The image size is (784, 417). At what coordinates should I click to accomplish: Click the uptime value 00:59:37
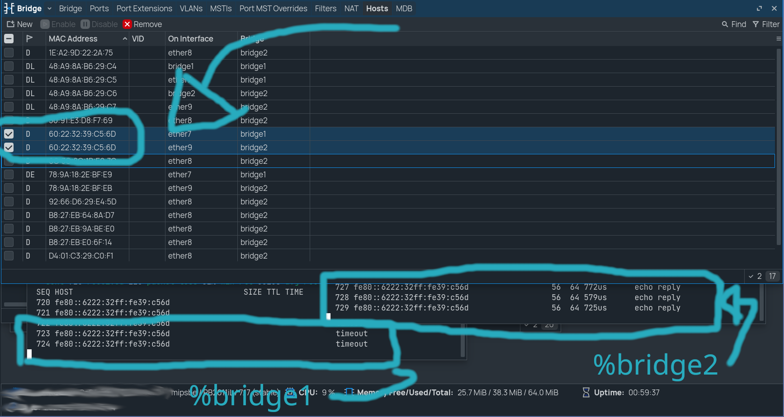[x=644, y=393]
